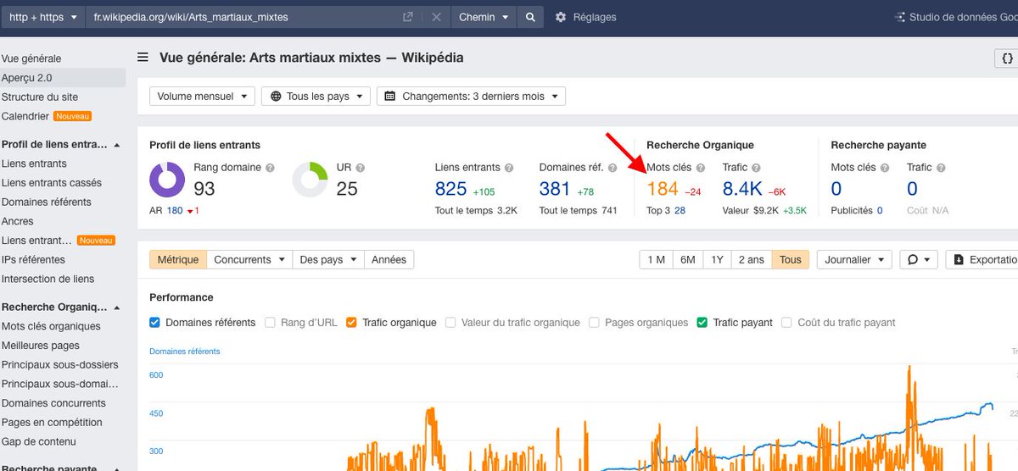
Task: Open Aperçu 2.0 in sidebar
Action: (x=26, y=78)
